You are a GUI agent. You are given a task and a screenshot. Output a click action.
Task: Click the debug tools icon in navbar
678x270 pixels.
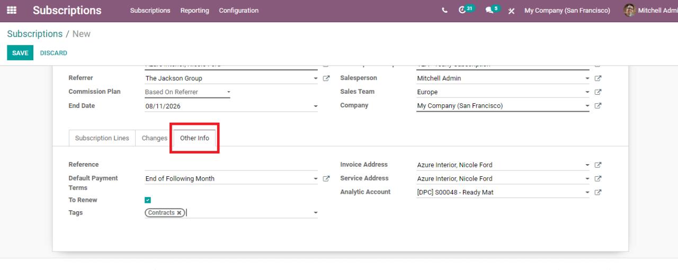point(511,11)
